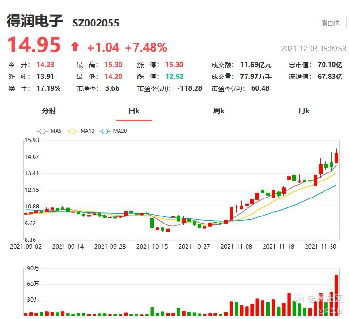Click the volume axis label 30万

click(x=33, y=300)
